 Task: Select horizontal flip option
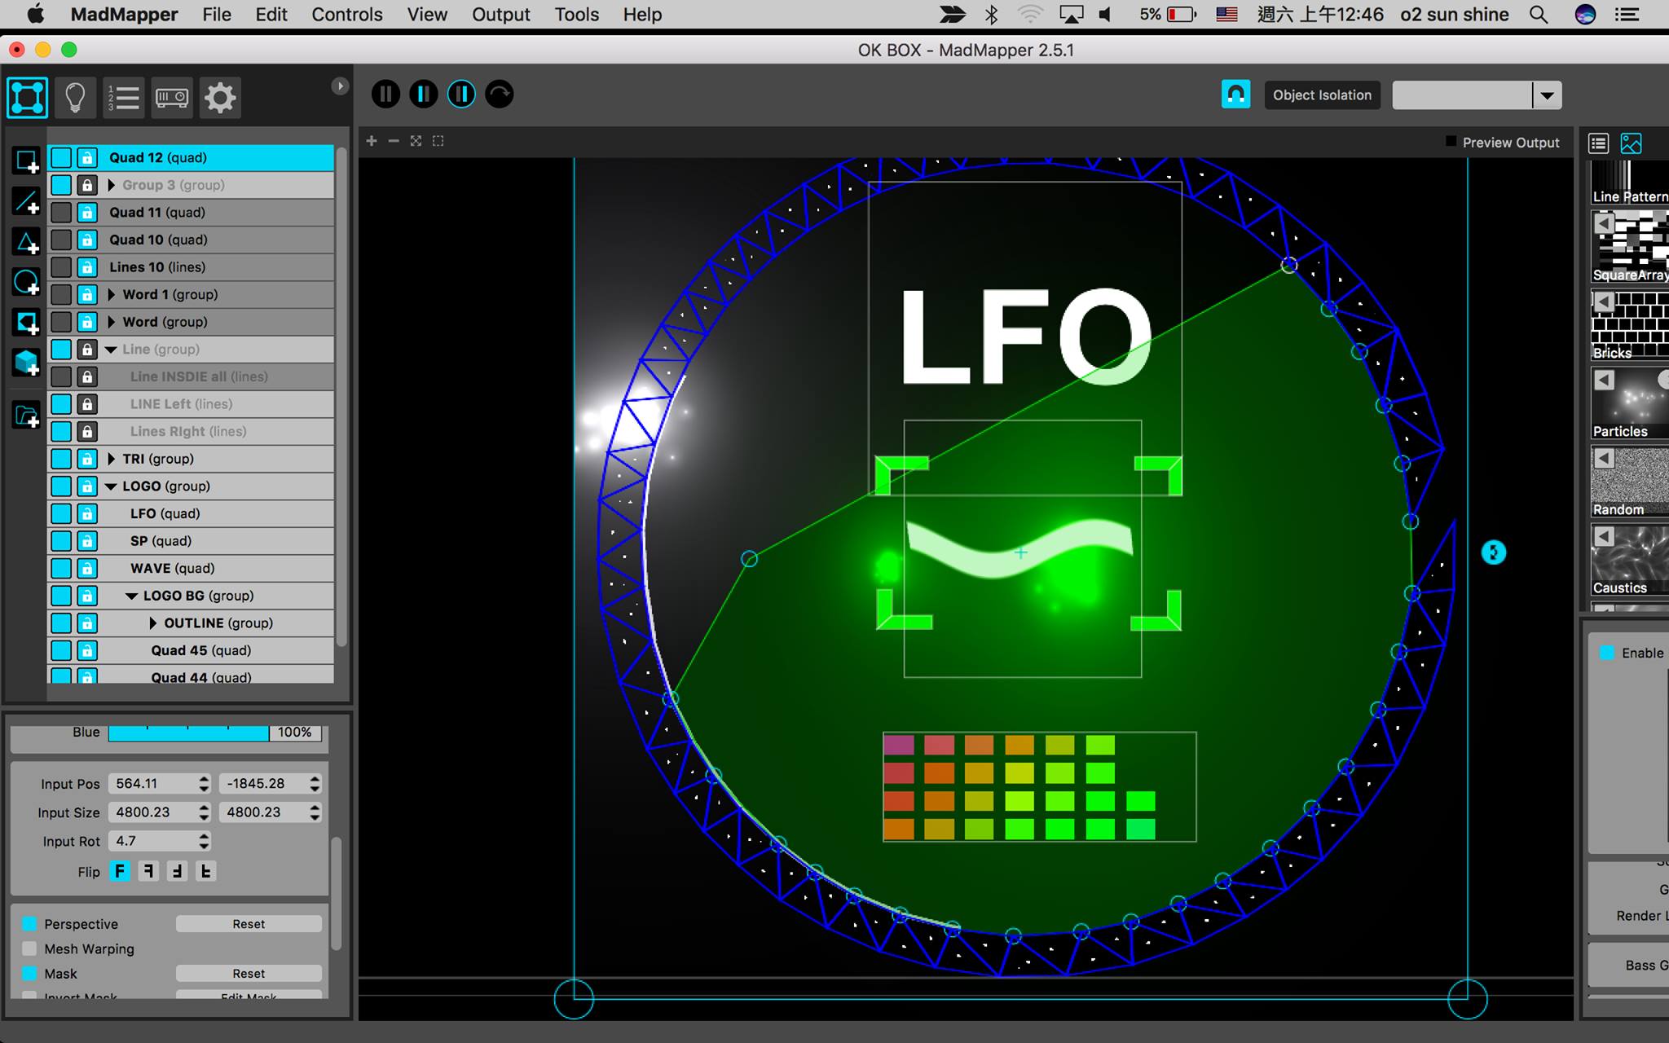click(148, 871)
